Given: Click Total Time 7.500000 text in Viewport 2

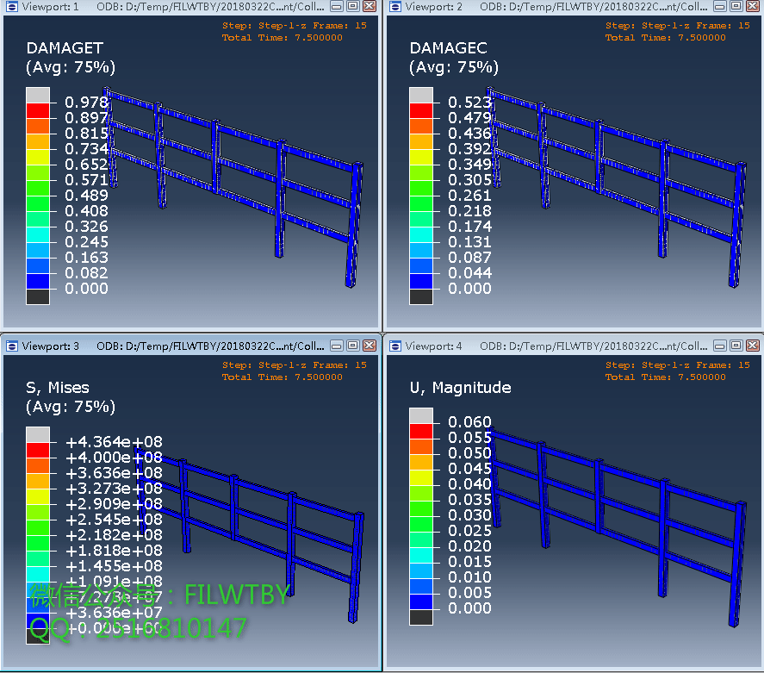Looking at the screenshot, I should pyautogui.click(x=666, y=38).
